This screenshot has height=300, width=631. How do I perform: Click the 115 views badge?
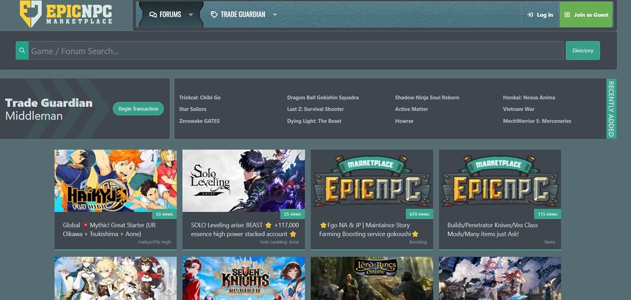pyautogui.click(x=548, y=214)
